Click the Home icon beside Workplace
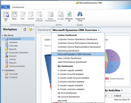This screenshot has height=103, width=131. click(x=25, y=29)
